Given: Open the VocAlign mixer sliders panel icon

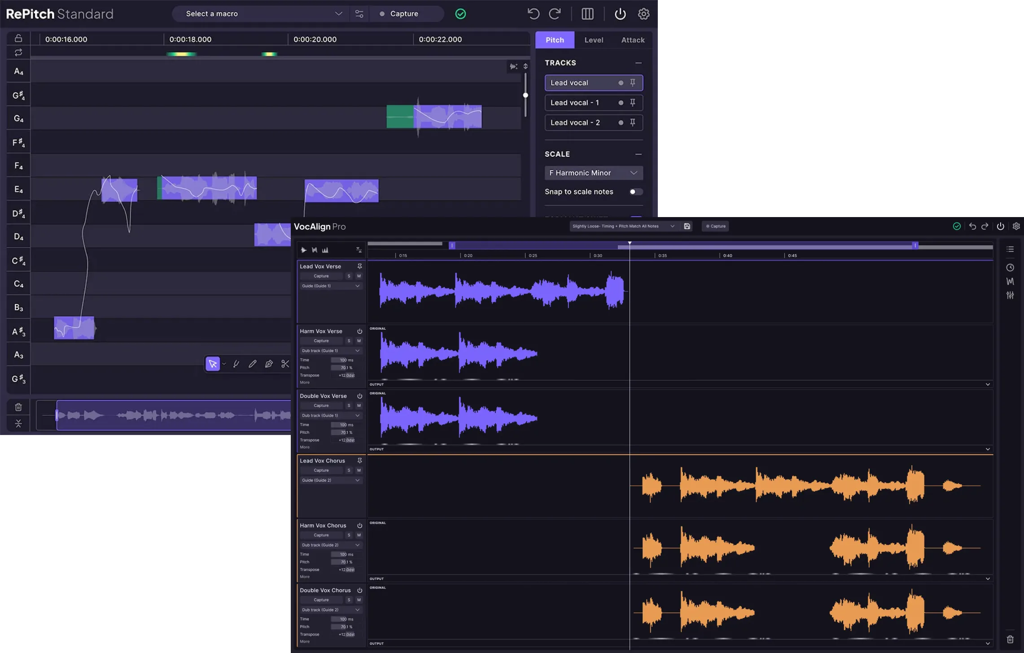Looking at the screenshot, I should (1010, 295).
